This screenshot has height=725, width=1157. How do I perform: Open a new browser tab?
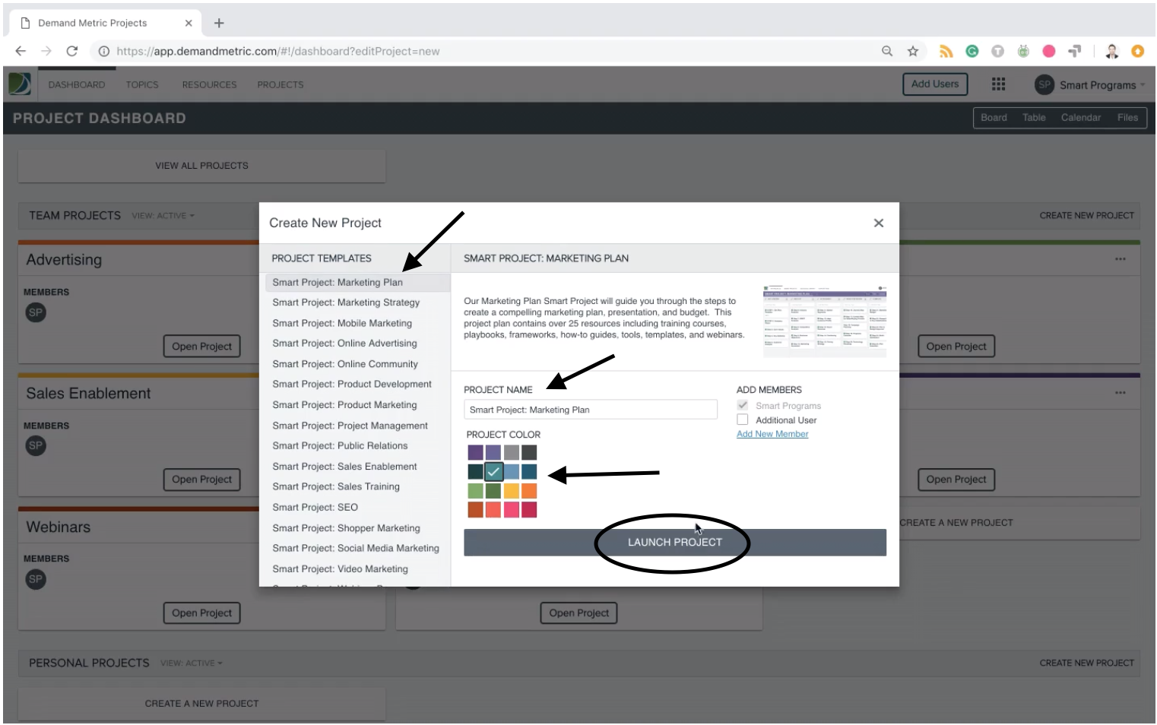pos(219,23)
